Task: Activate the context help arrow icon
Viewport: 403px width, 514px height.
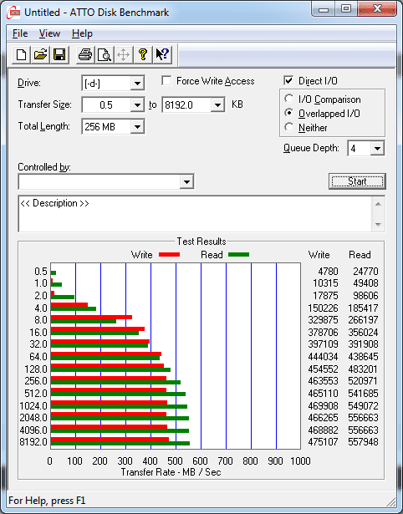Action: click(x=162, y=54)
